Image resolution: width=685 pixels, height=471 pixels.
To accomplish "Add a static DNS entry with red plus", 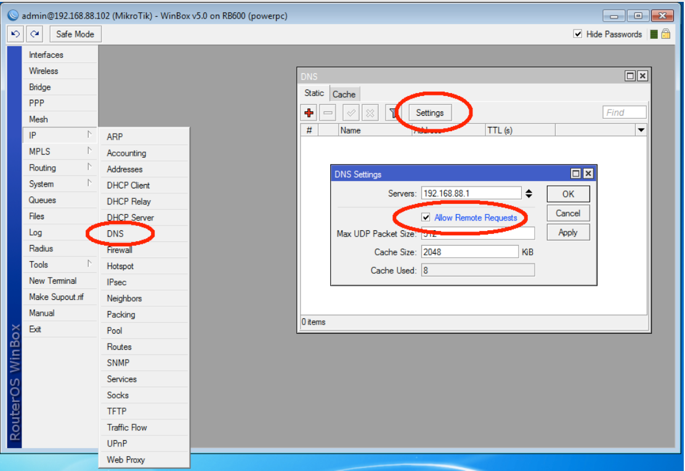I will 309,113.
